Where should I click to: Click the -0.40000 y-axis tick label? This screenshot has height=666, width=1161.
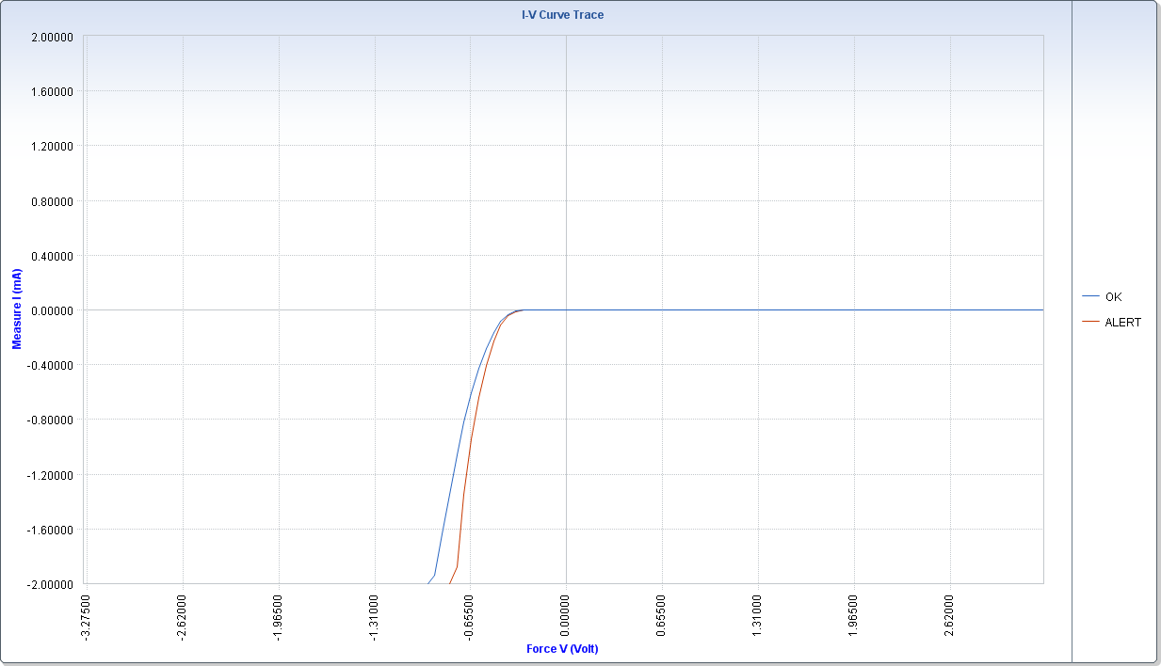point(52,365)
